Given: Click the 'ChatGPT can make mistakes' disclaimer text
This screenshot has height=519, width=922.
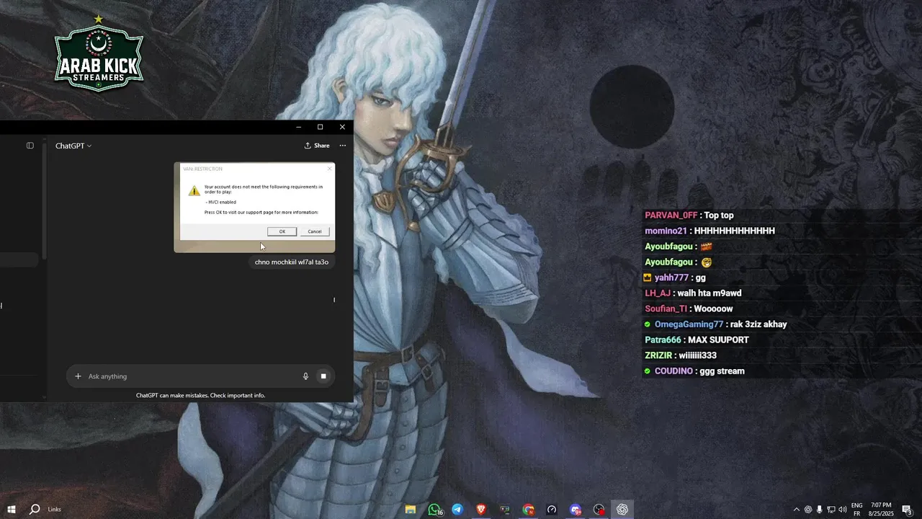Looking at the screenshot, I should (x=200, y=395).
